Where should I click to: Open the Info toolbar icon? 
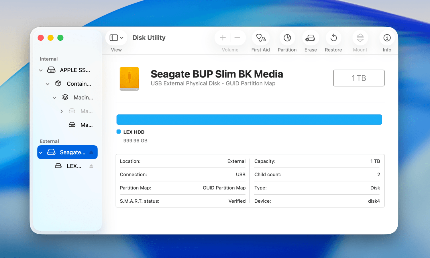[x=387, y=38]
